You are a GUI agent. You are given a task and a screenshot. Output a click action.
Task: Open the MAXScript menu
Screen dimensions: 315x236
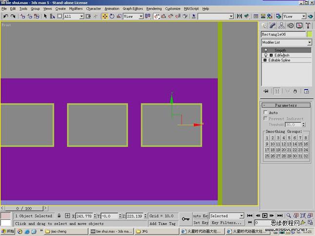(191, 9)
